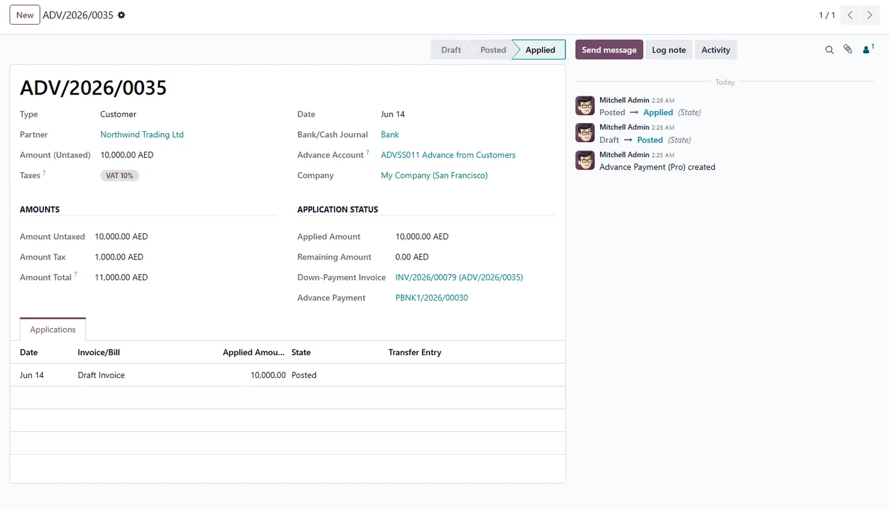
Task: Click the 10,000.00 applied amount cell
Action: click(268, 375)
